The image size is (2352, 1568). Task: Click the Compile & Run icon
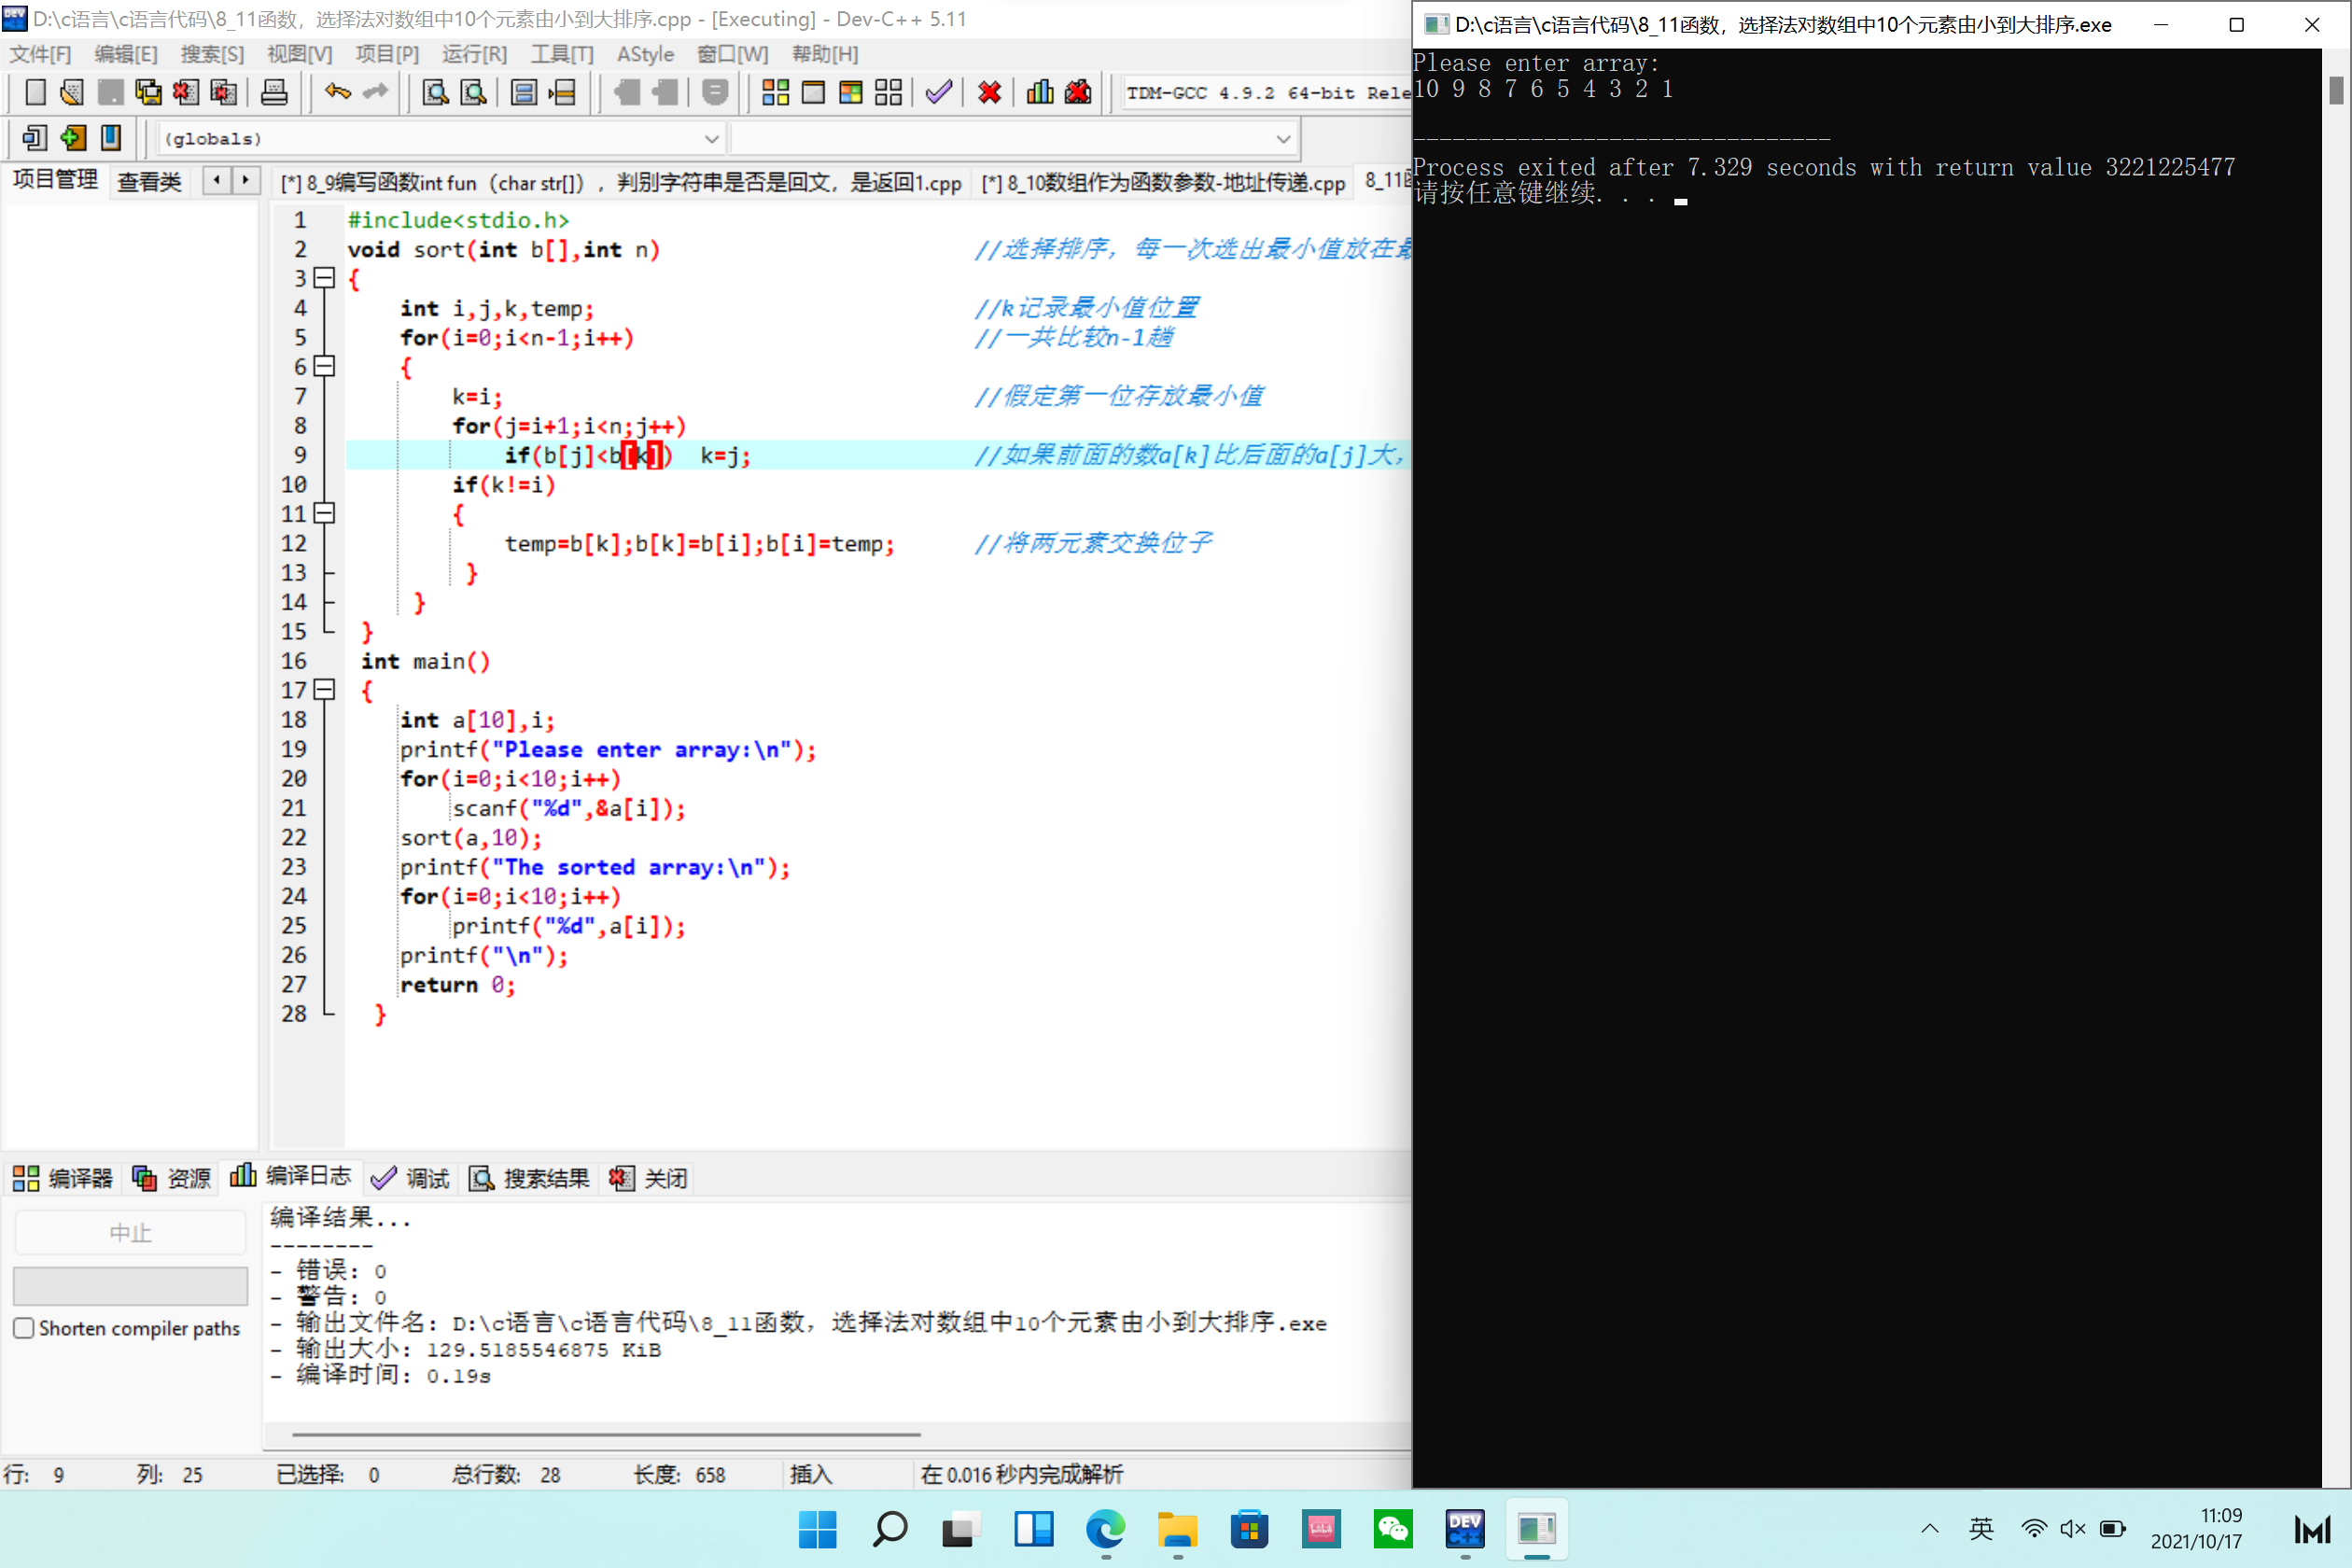[851, 93]
